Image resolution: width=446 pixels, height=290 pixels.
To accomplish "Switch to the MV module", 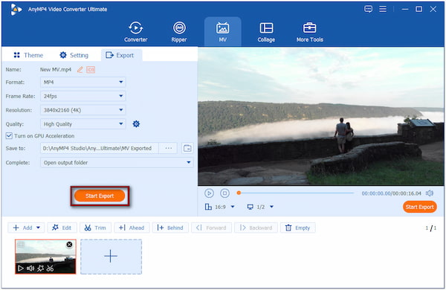I will tap(222, 32).
